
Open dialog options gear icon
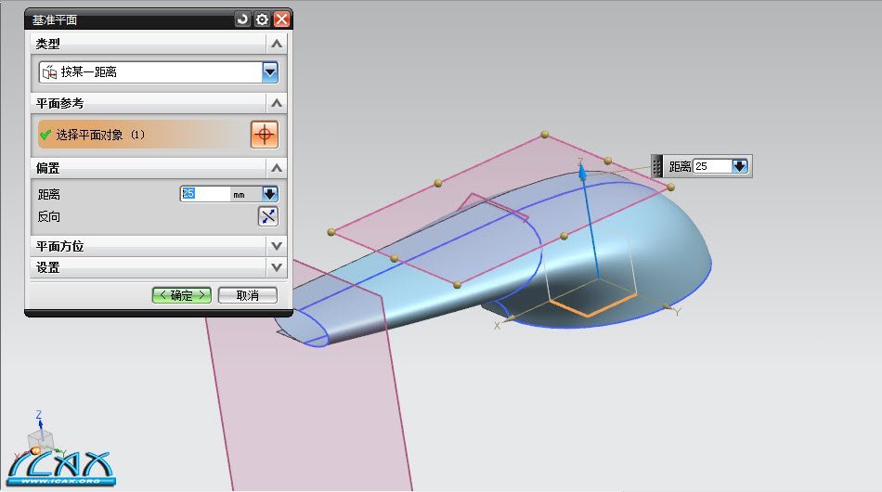263,19
